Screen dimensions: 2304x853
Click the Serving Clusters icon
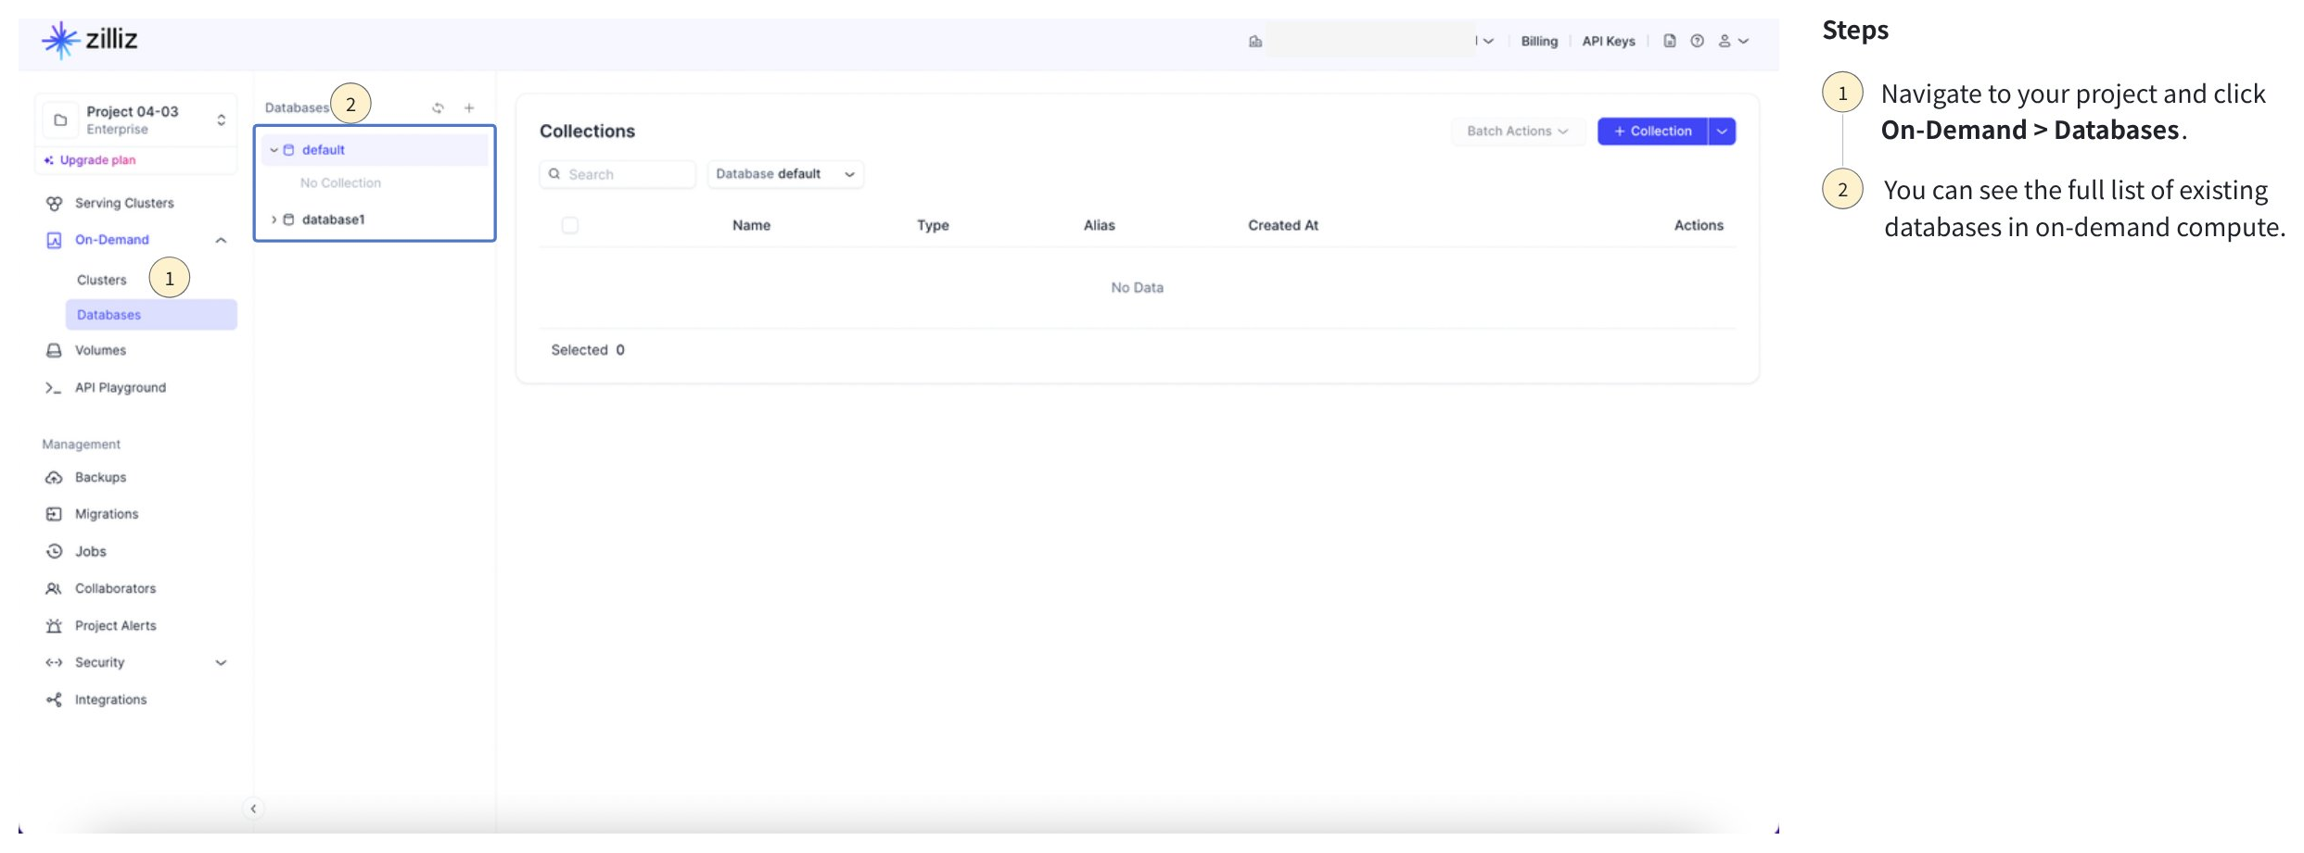pyautogui.click(x=54, y=203)
